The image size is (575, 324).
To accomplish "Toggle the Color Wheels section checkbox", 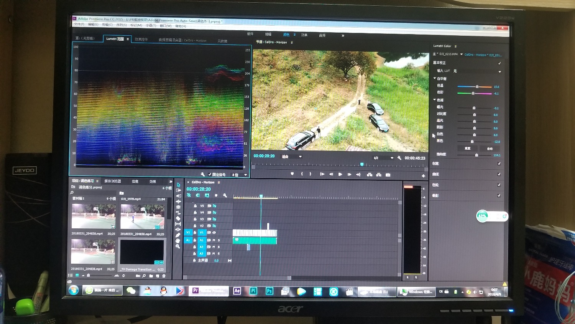I will click(x=499, y=185).
